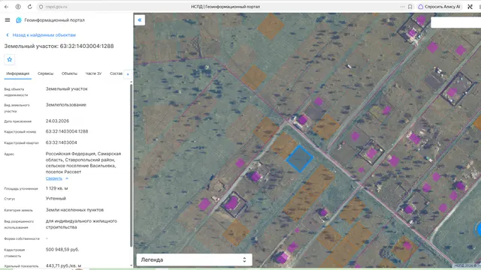Open the hamburger main menu

8,20
